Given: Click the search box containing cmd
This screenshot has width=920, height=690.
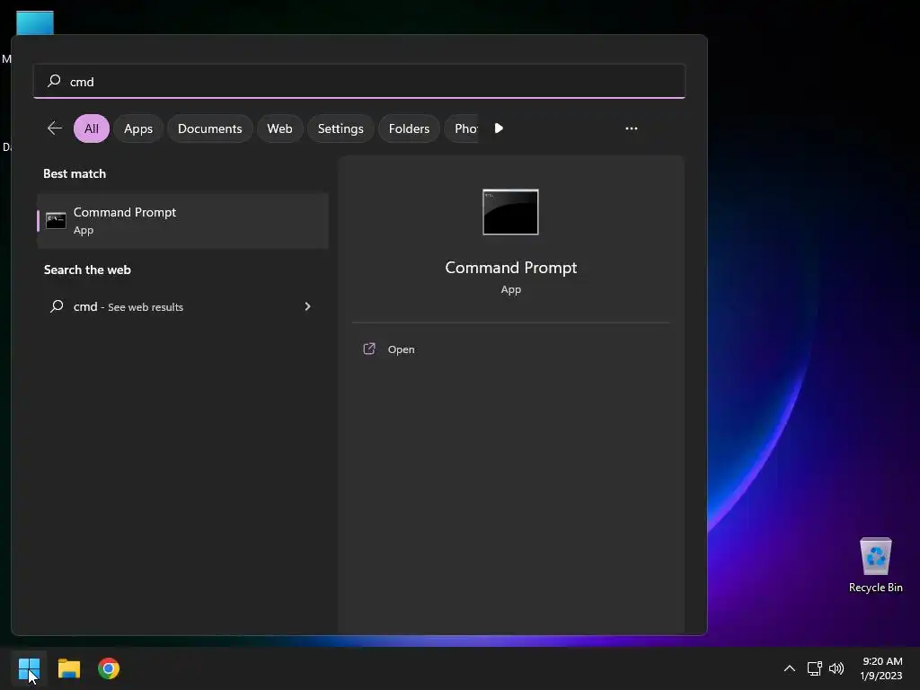Looking at the screenshot, I should click(x=359, y=81).
